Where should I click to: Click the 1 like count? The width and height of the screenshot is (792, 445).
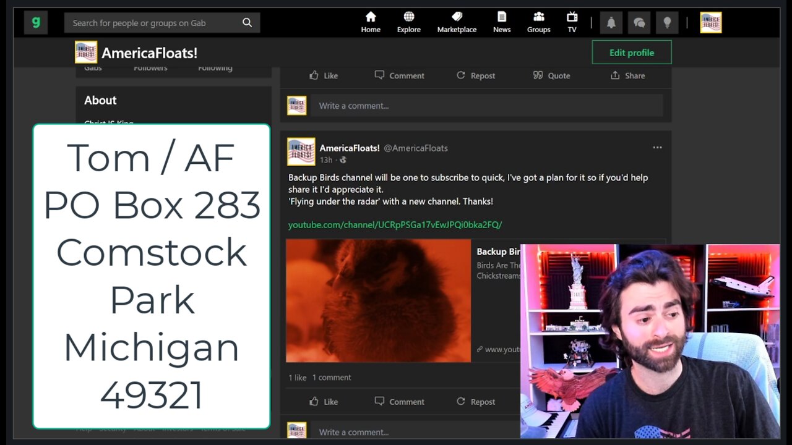coord(298,378)
